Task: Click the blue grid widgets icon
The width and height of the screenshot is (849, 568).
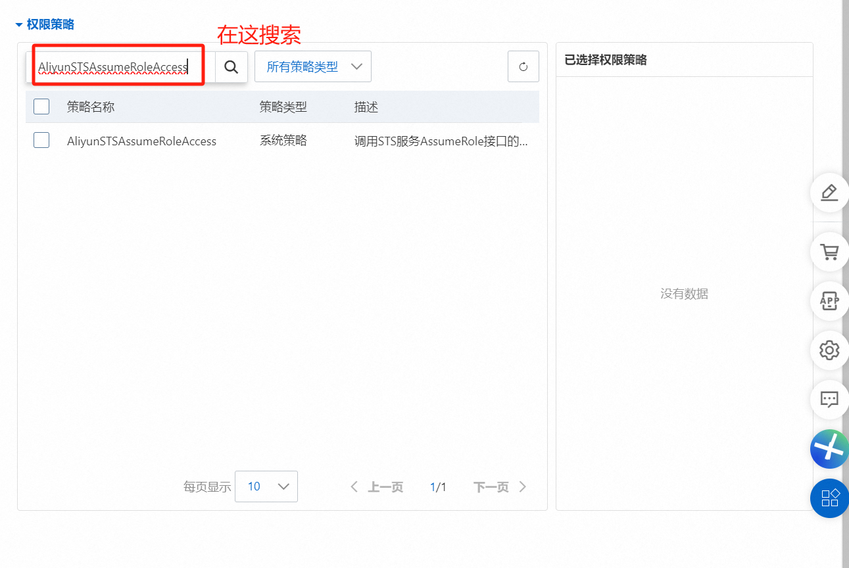Action: coord(829,498)
